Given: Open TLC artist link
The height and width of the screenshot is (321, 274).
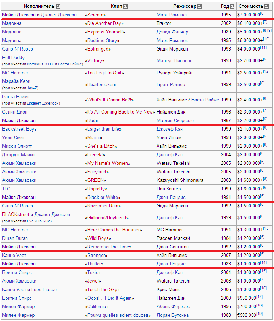Looking at the screenshot, I should 6,189.
